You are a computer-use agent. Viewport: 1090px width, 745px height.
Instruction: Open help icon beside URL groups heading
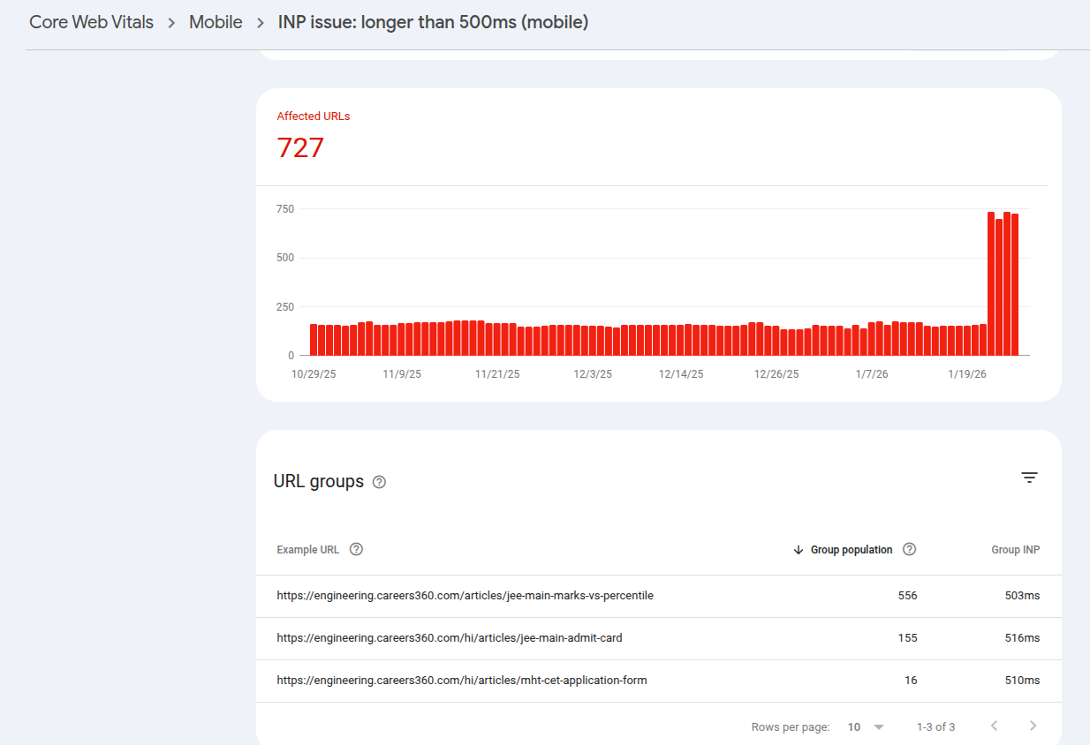[379, 482]
